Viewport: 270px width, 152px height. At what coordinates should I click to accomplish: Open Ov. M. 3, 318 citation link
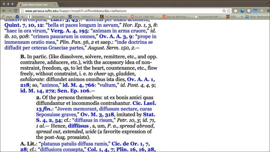coord(97,114)
